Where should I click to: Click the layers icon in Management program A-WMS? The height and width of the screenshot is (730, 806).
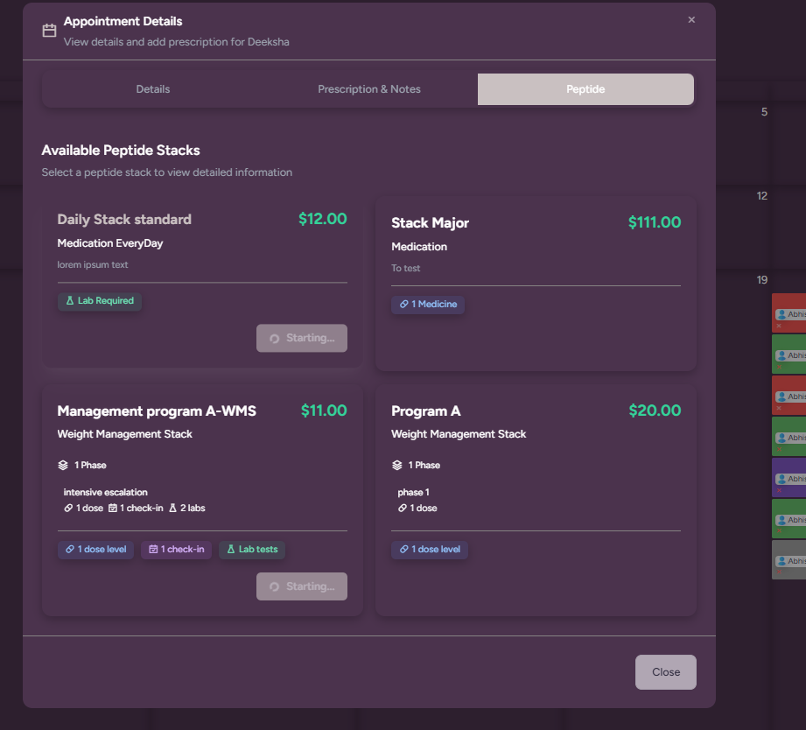(64, 465)
